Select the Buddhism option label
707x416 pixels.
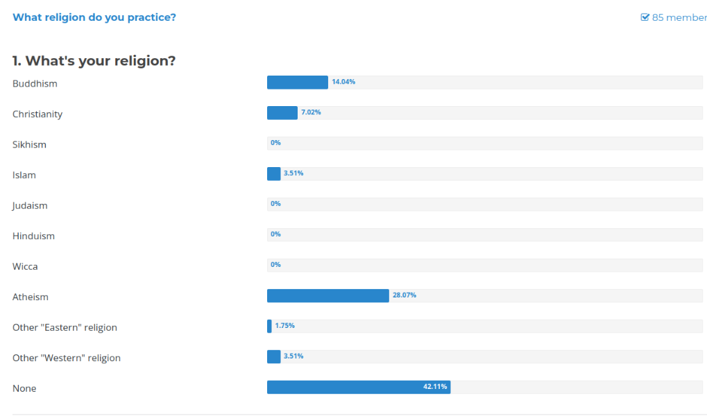coord(35,84)
